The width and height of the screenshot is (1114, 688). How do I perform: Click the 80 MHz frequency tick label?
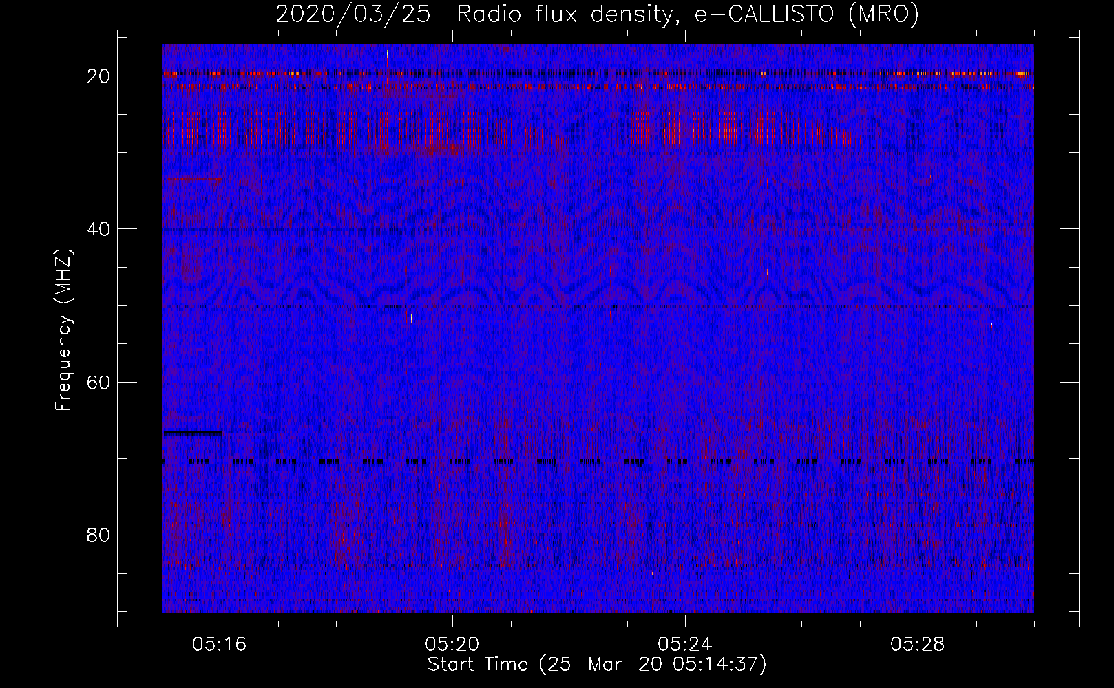(98, 535)
